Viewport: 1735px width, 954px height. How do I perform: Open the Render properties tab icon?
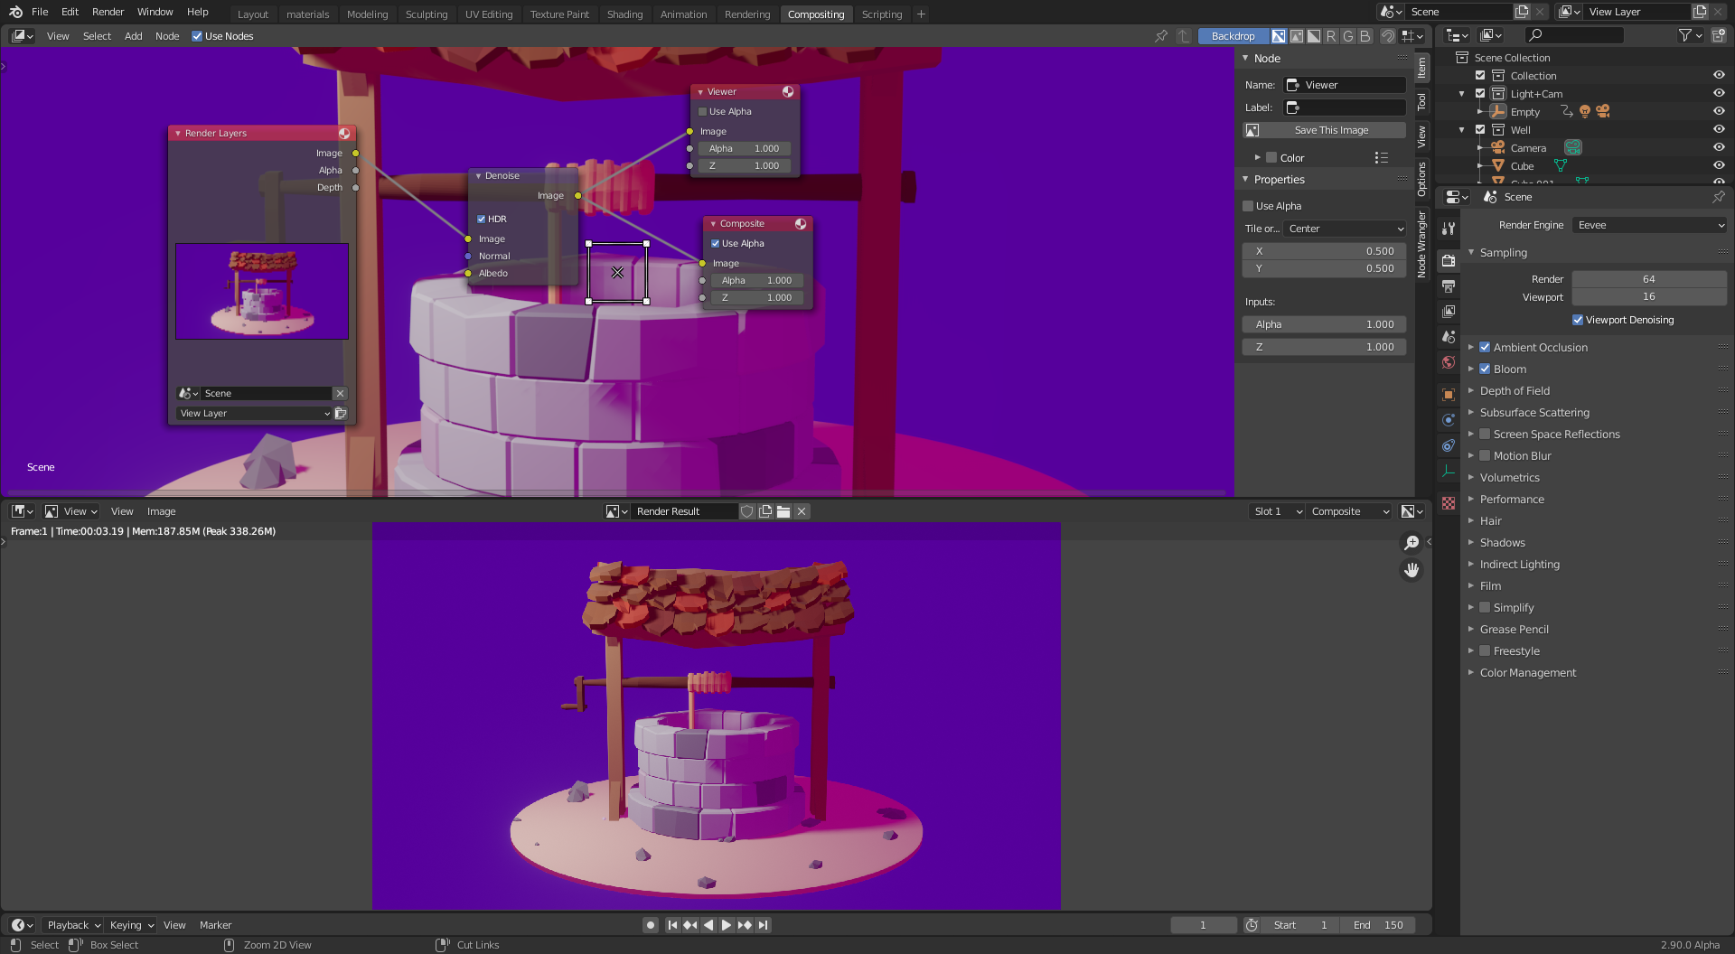click(1449, 261)
